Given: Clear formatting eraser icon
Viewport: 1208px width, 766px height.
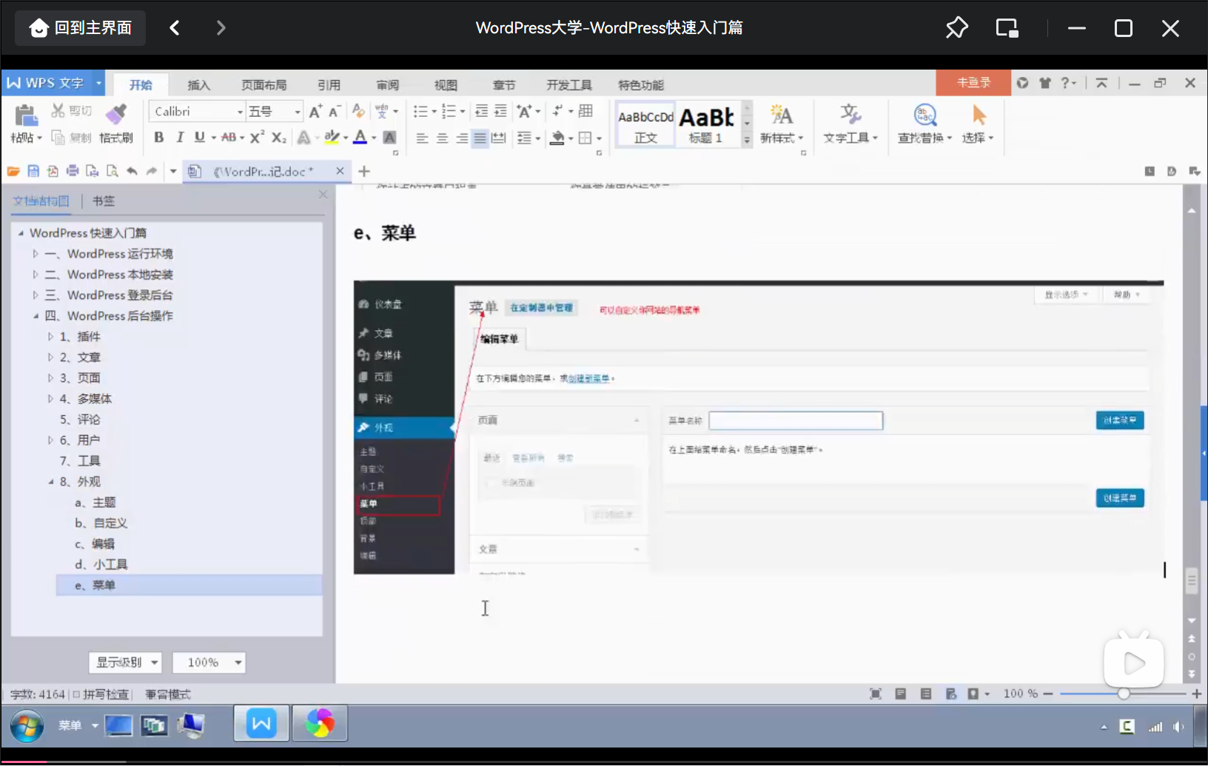Looking at the screenshot, I should (x=358, y=111).
